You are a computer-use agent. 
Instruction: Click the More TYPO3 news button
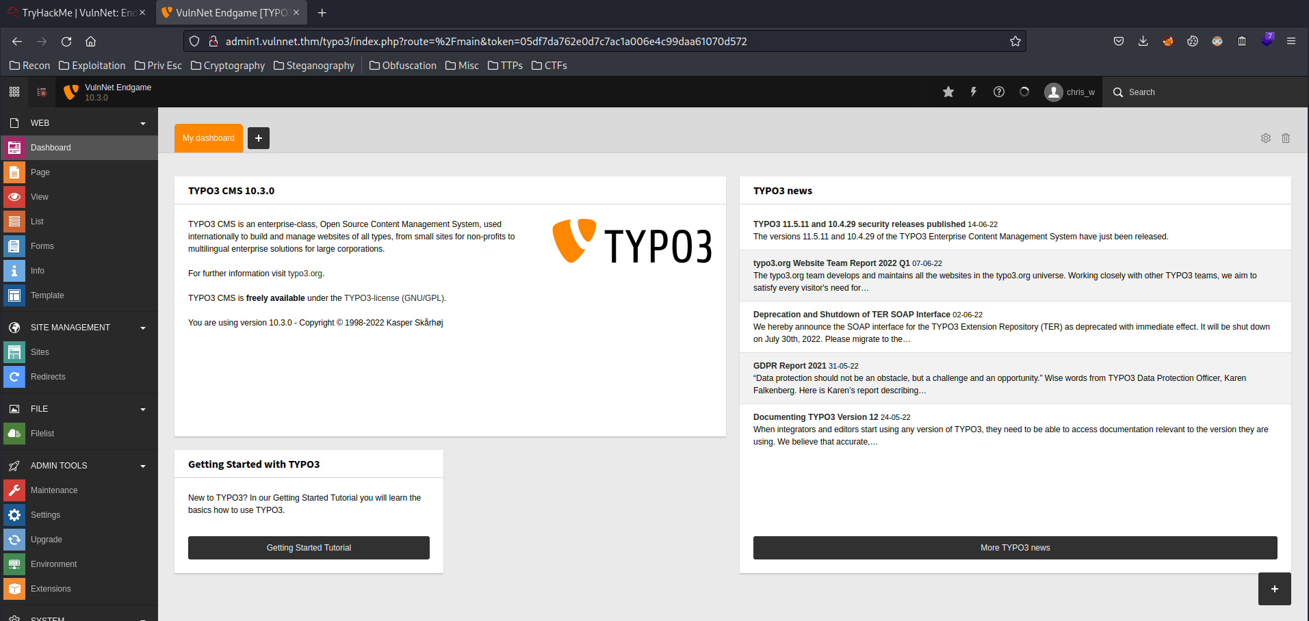coord(1015,548)
